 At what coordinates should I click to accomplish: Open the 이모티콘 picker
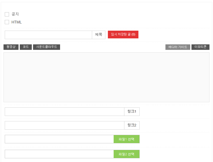coord(200,47)
